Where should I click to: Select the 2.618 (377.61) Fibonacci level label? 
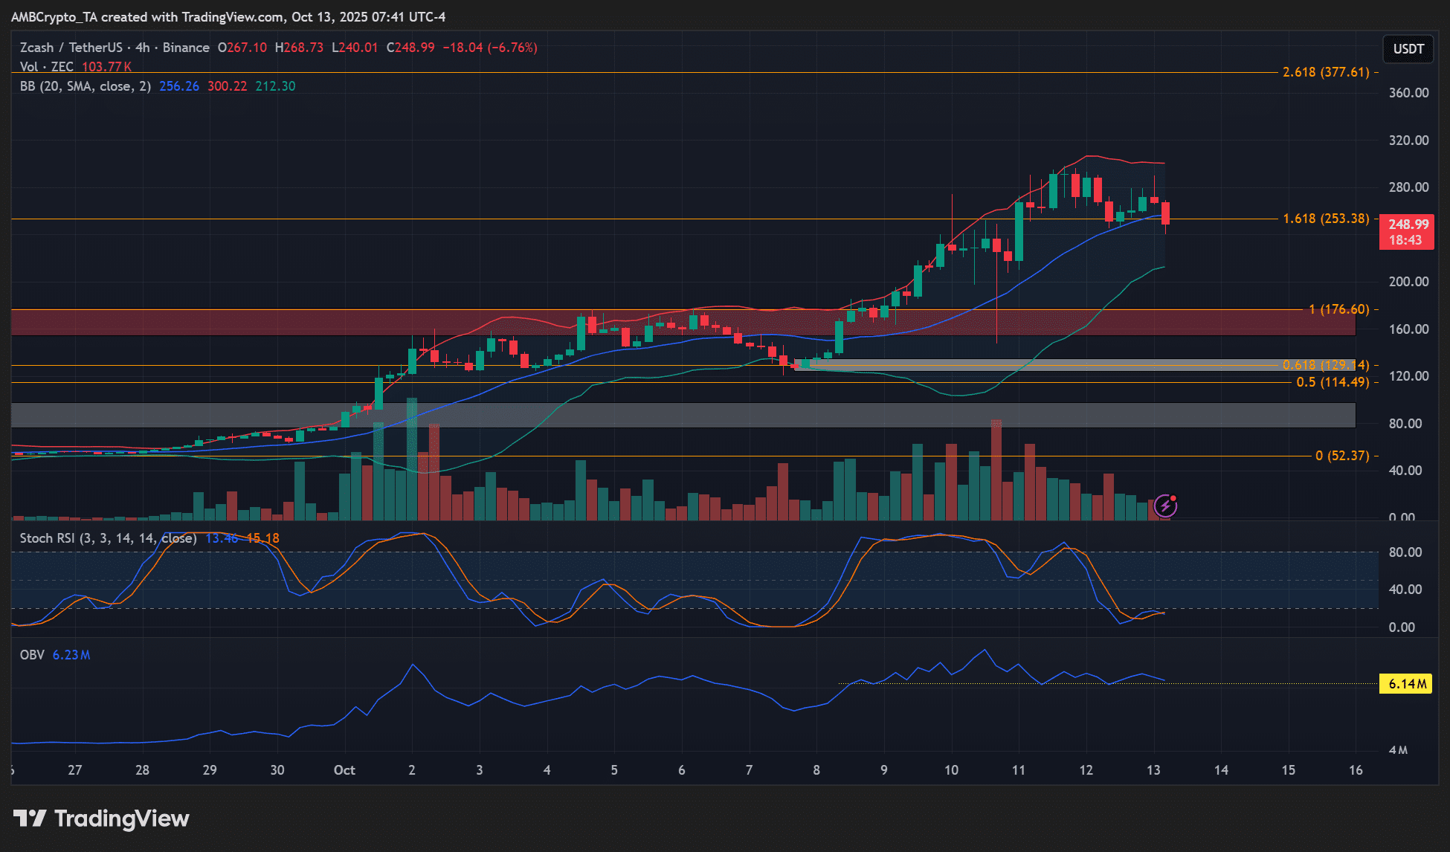point(1325,72)
